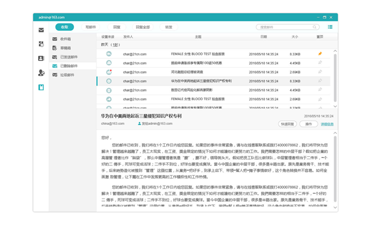
Task: Click the 转发 forward button
Action: pos(169,27)
